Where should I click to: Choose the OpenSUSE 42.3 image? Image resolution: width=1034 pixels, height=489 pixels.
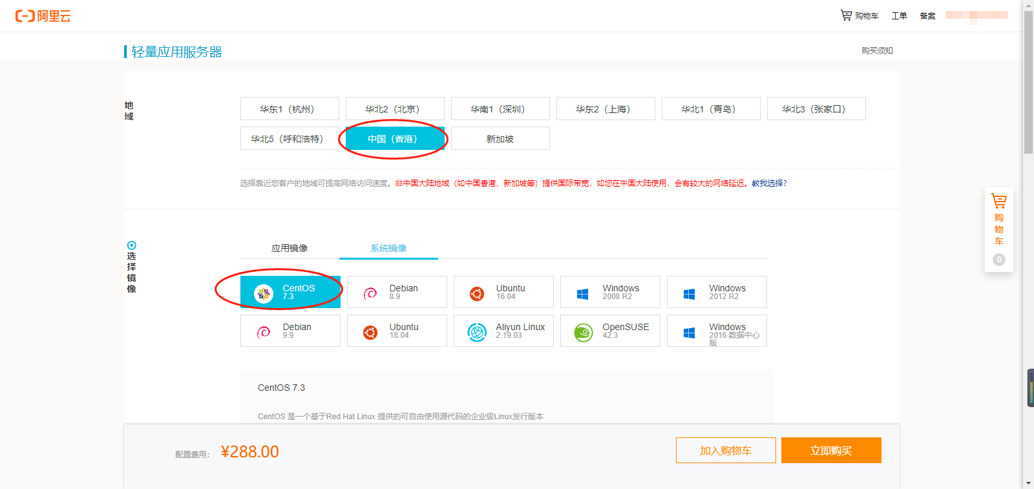(610, 331)
